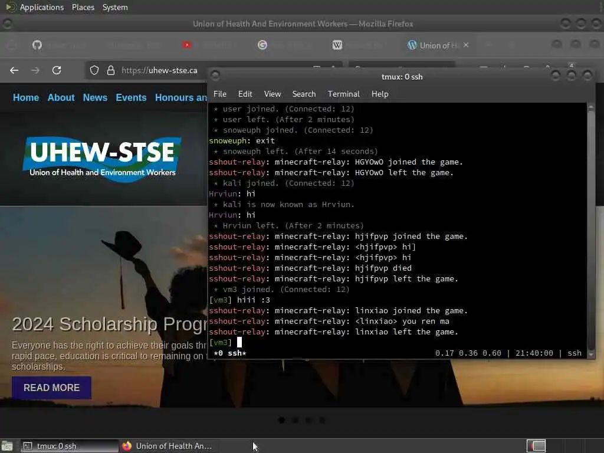Select the third carousel dot
The height and width of the screenshot is (453, 604).
click(308, 420)
